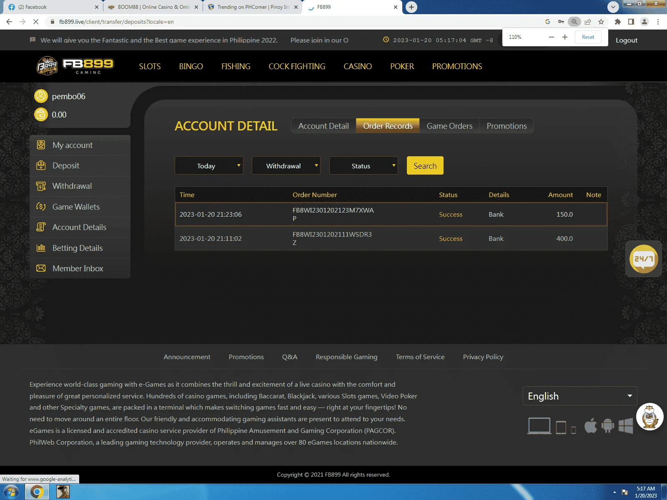
Task: Click the wallet balance icon beside 0.00
Action: (x=41, y=114)
